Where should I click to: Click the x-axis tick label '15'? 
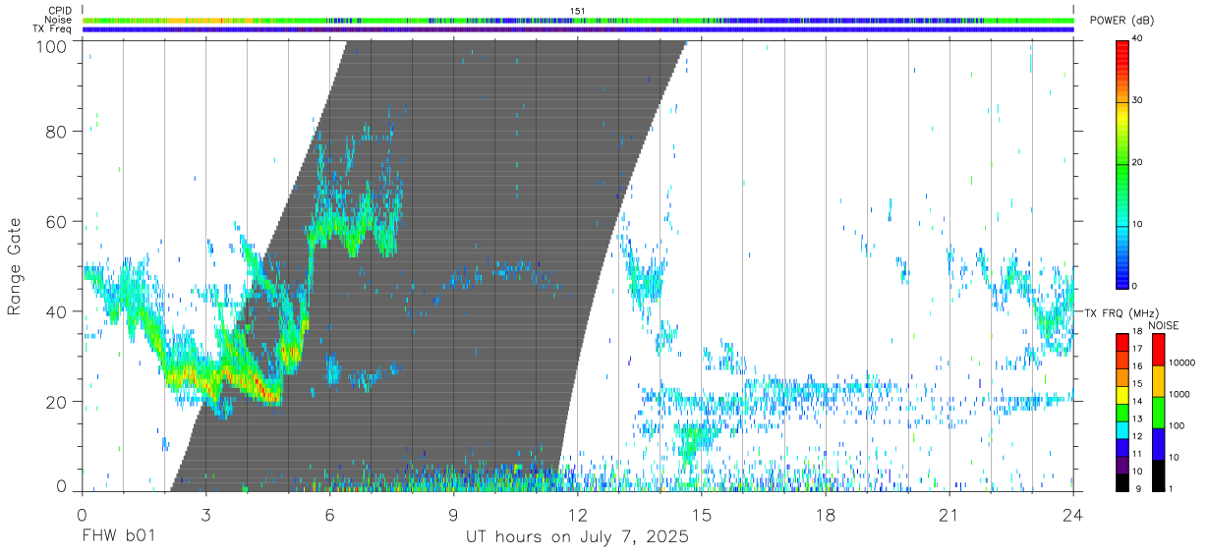(702, 515)
